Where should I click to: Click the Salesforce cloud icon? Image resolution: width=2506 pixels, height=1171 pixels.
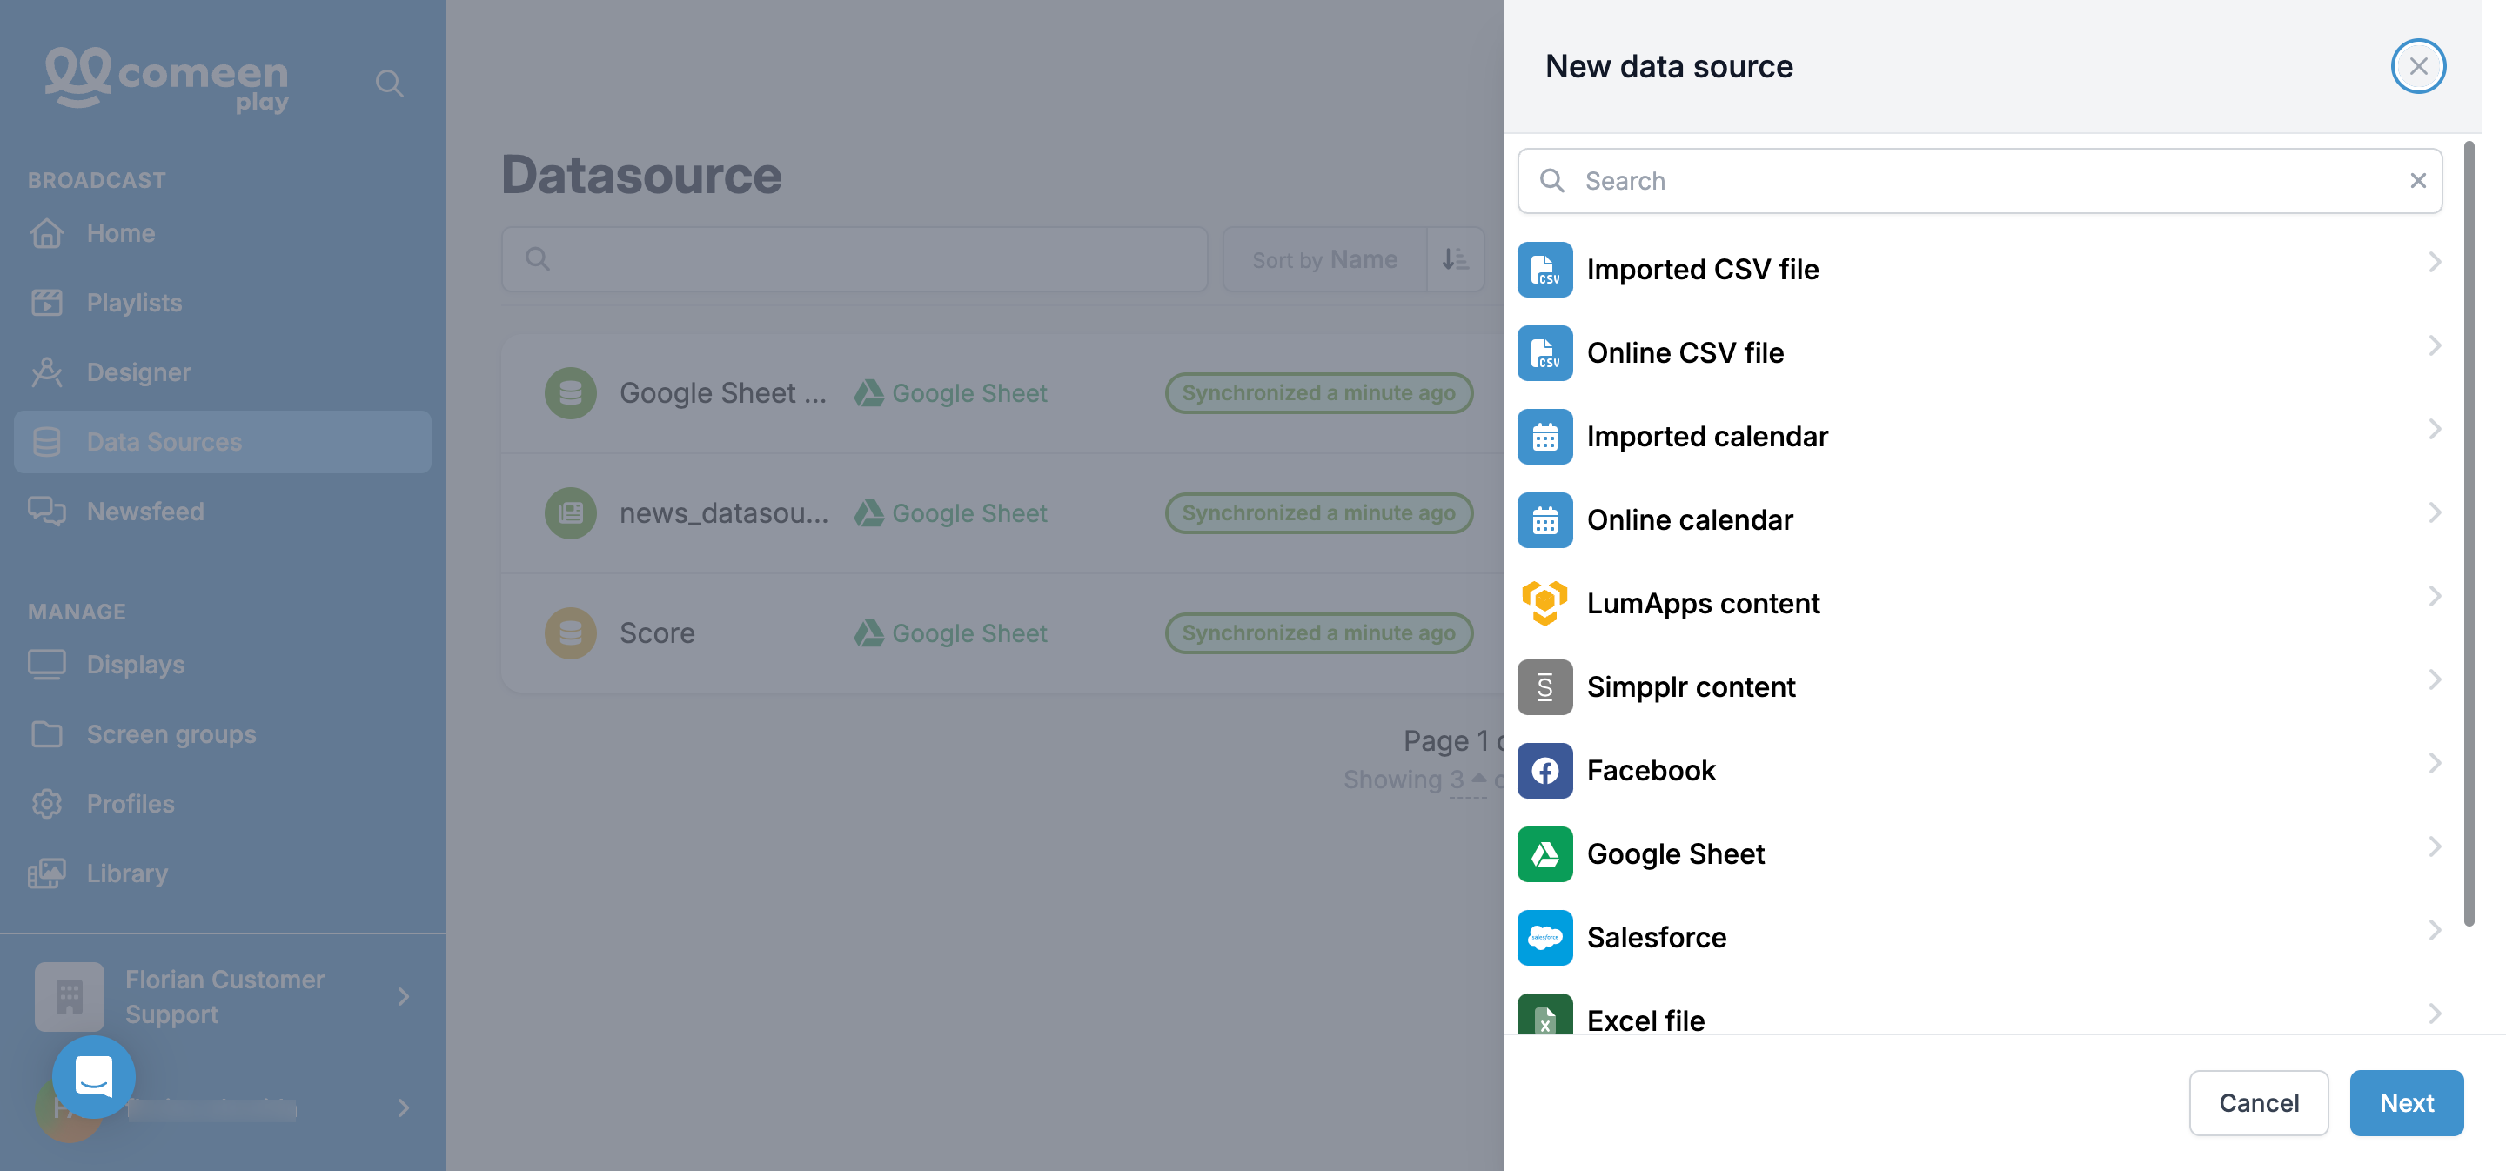pos(1544,938)
